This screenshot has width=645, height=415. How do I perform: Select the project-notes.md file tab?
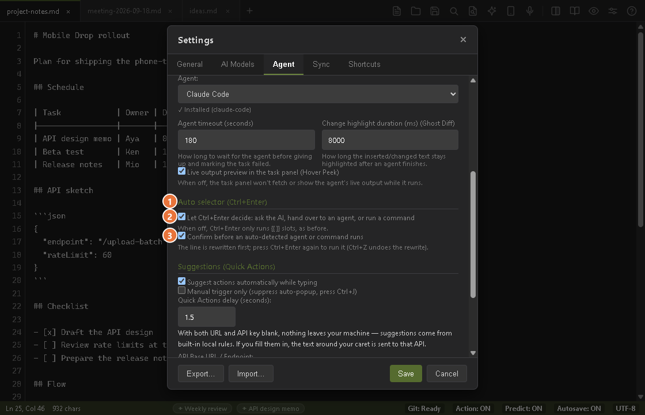pos(33,12)
